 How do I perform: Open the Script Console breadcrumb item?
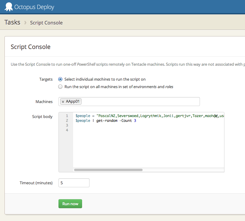[46, 23]
